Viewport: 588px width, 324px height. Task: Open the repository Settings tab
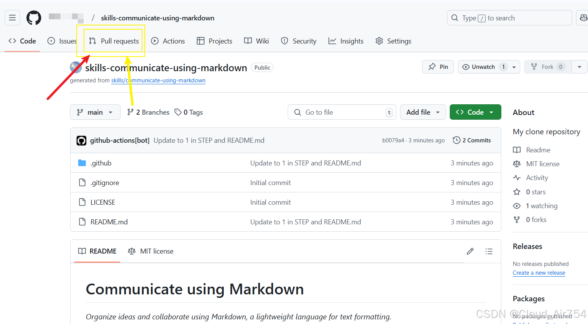coord(393,41)
